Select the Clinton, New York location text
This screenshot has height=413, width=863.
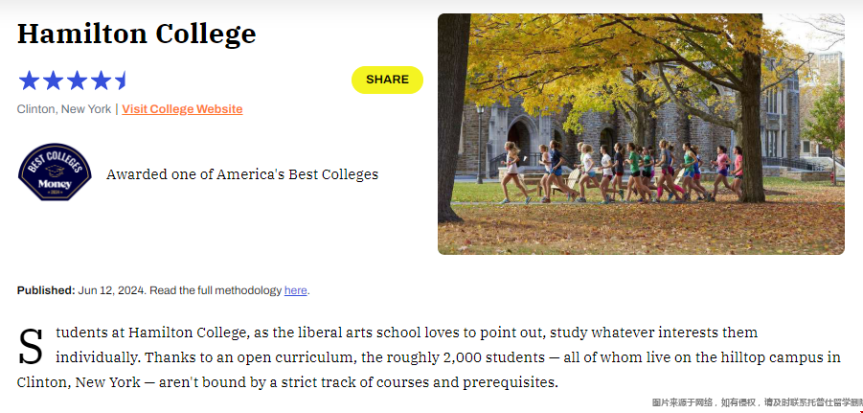click(64, 109)
